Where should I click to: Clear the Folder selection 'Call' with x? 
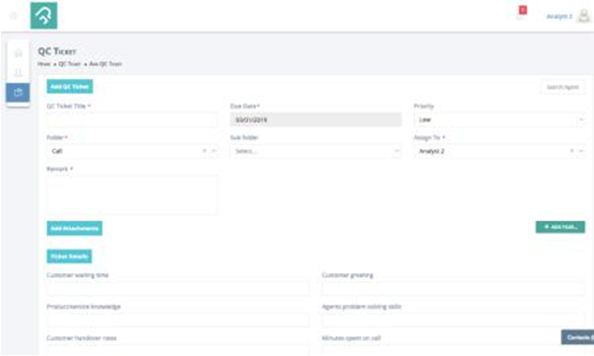(204, 151)
